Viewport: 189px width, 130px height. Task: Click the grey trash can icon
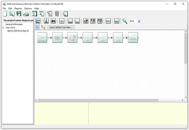[57, 14]
